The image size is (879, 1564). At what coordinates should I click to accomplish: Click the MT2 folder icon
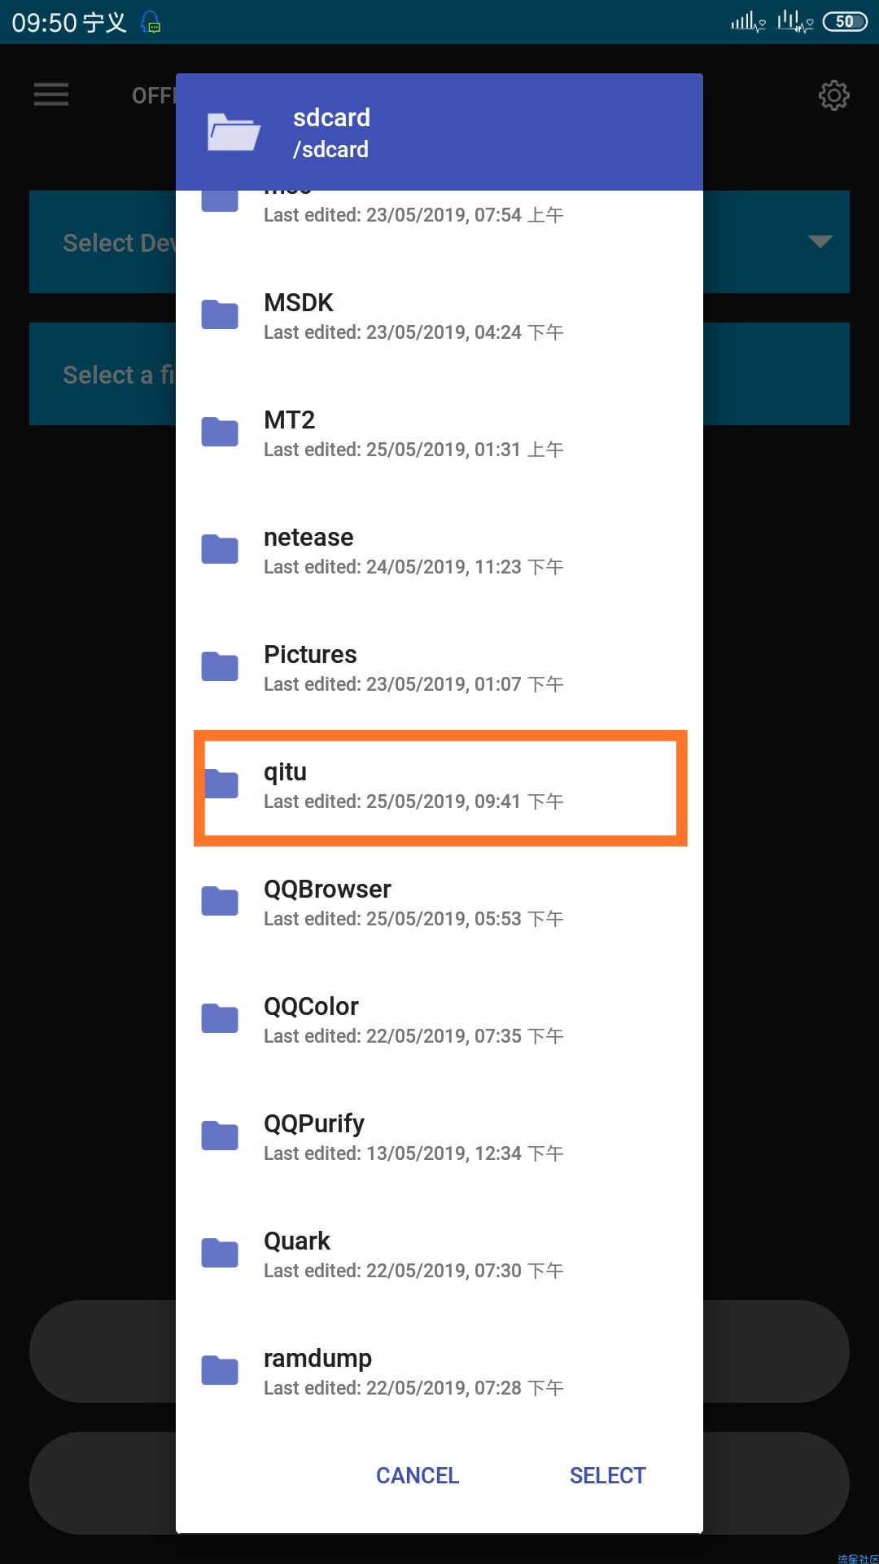click(220, 432)
